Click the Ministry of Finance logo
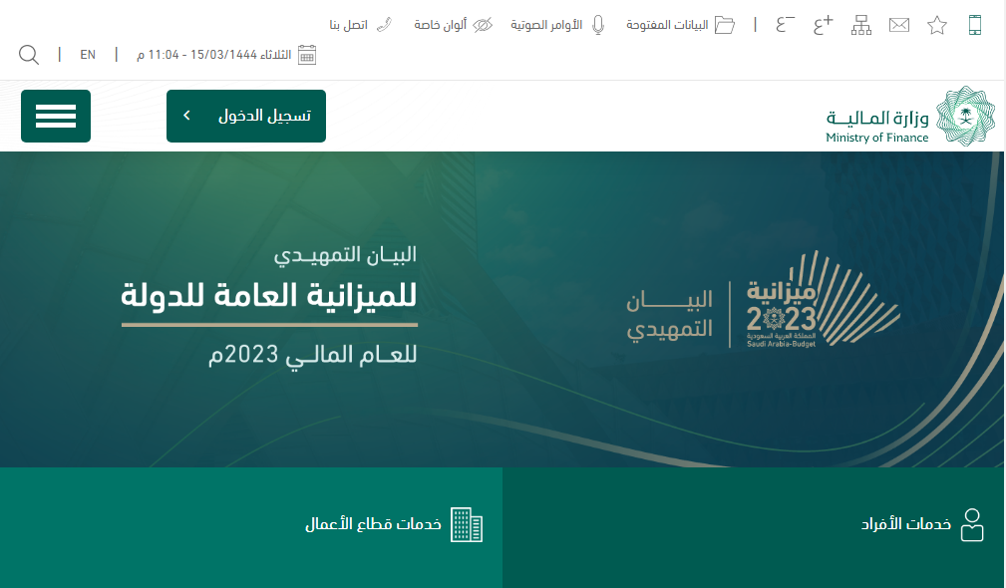This screenshot has height=588, width=1006. [910, 116]
